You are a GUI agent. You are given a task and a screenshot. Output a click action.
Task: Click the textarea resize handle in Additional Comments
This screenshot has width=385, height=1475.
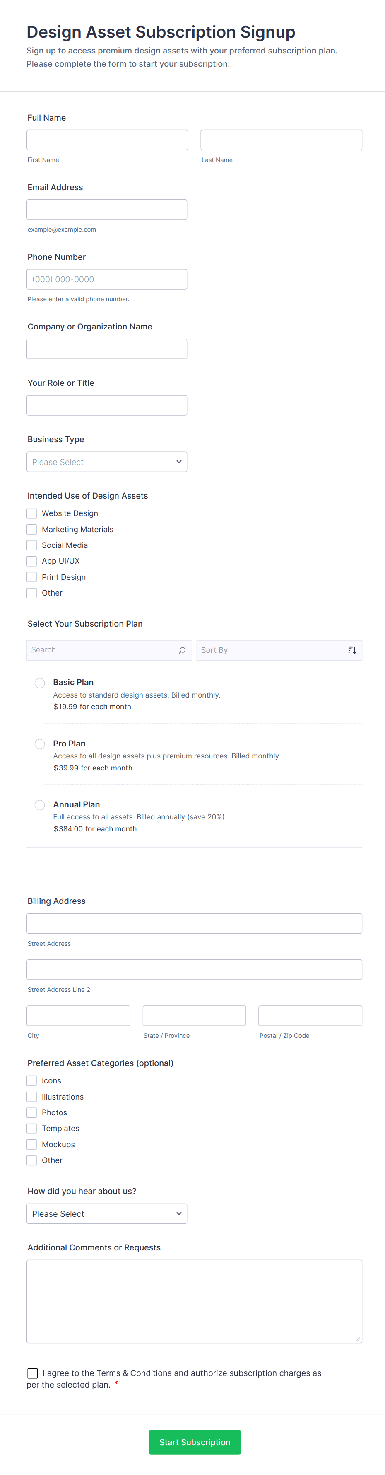358,1338
